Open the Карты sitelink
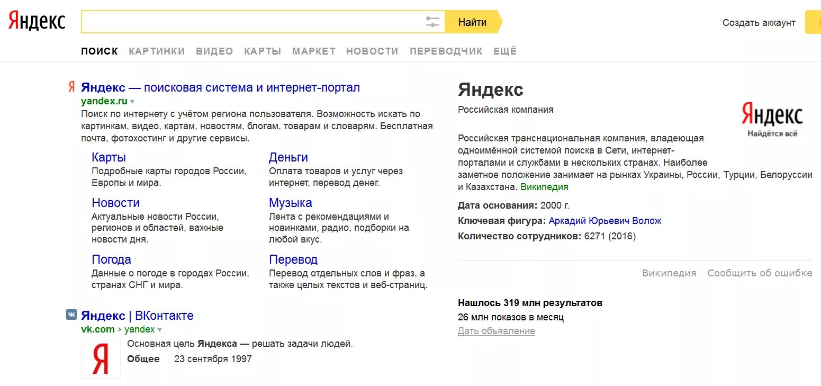 109,157
